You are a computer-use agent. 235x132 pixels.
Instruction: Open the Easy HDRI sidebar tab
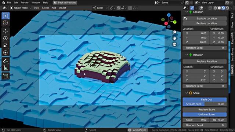(x=232, y=38)
